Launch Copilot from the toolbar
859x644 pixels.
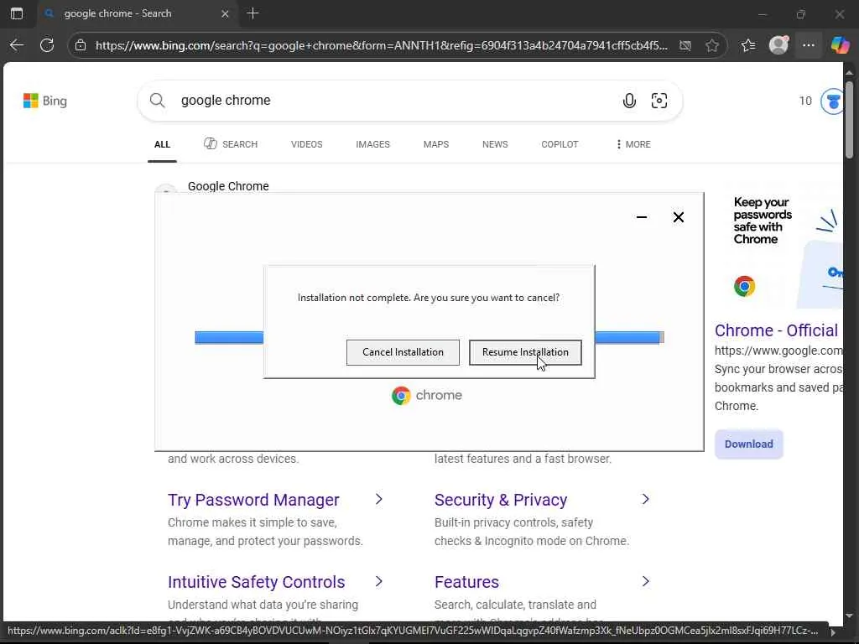point(840,45)
